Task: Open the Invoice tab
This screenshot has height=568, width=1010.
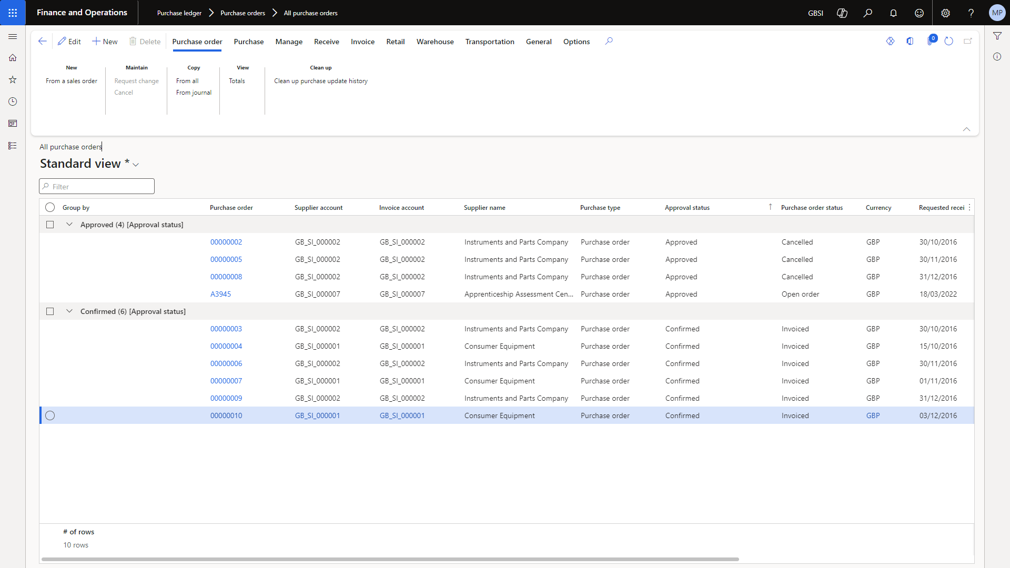Action: 362,42
